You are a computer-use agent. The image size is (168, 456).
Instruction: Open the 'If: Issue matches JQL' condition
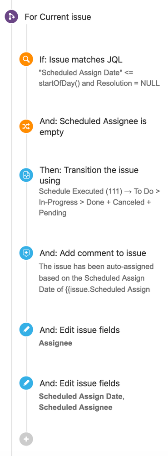(x=81, y=60)
